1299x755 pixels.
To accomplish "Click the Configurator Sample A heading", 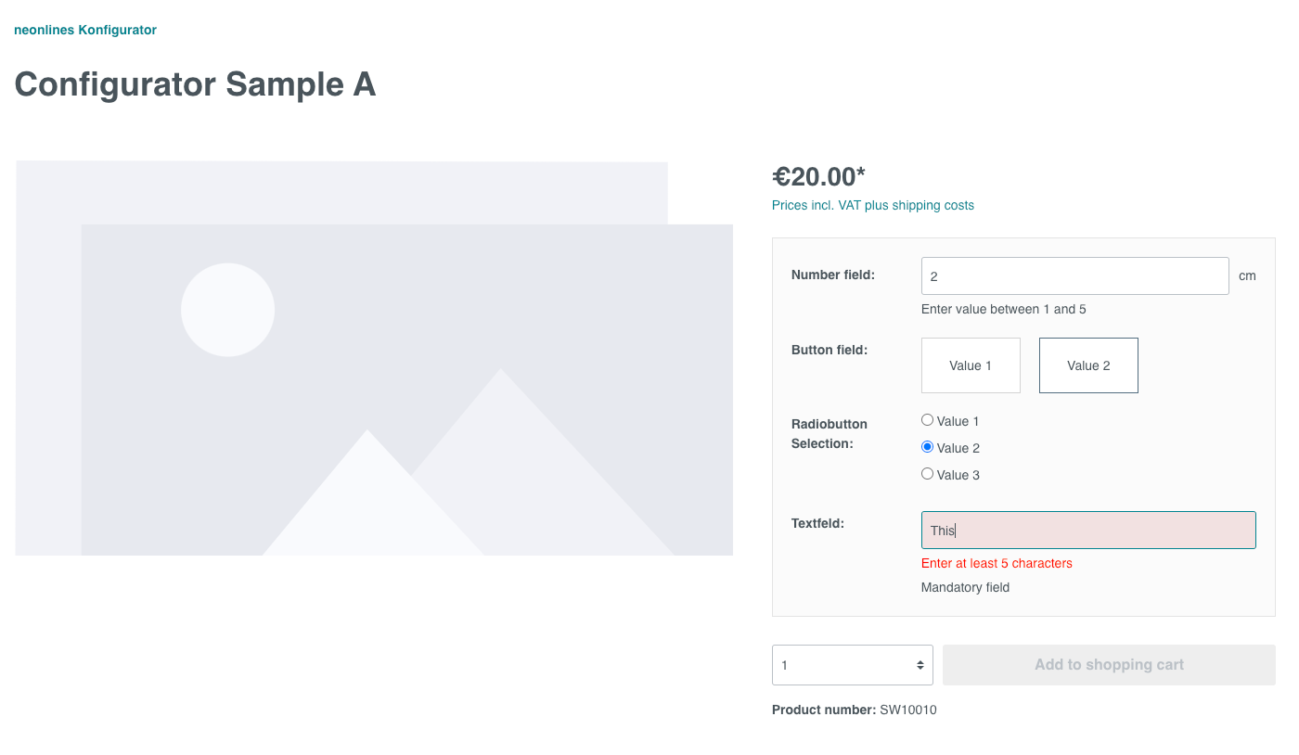I will click(195, 84).
